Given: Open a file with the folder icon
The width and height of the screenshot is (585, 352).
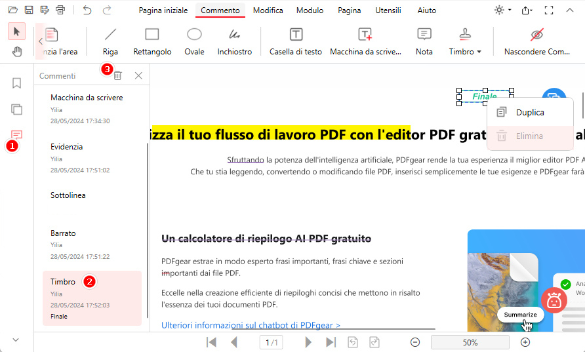Looking at the screenshot, I should (13, 10).
